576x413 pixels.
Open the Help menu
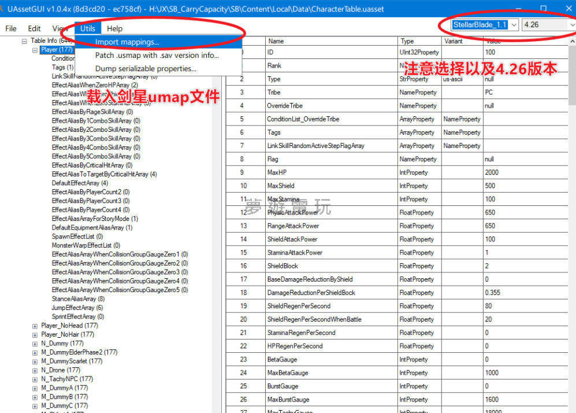[x=114, y=28]
